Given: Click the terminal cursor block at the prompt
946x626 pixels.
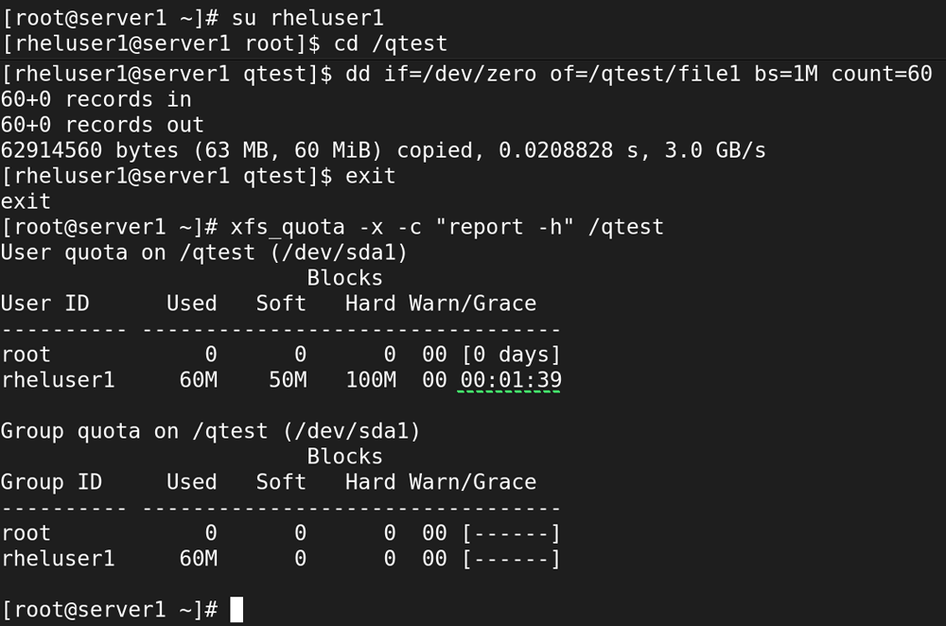Looking at the screenshot, I should [x=236, y=609].
